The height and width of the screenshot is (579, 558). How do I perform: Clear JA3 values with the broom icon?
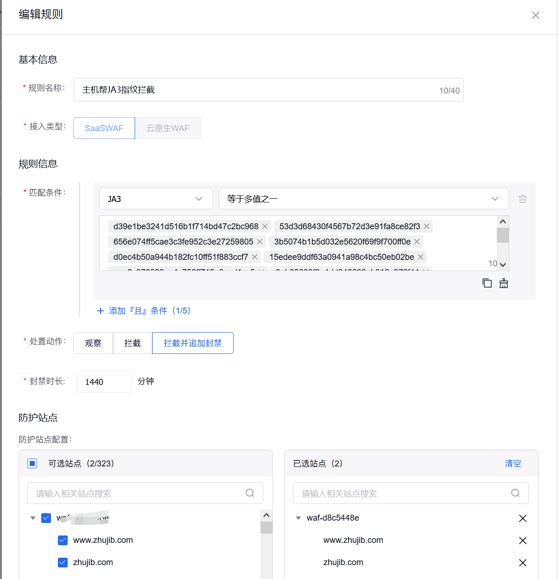(504, 283)
